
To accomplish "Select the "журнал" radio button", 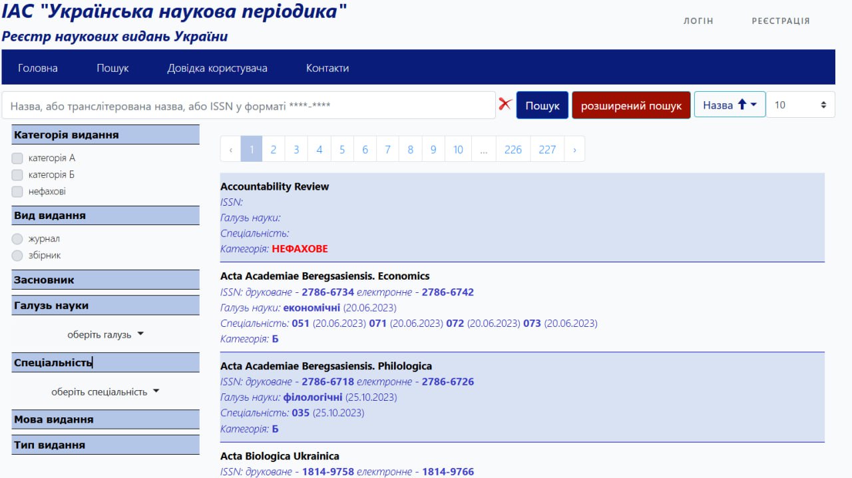I will (x=17, y=239).
